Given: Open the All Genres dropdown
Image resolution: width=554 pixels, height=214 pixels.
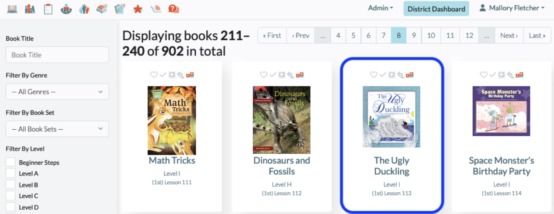Looking at the screenshot, I should pos(57,92).
